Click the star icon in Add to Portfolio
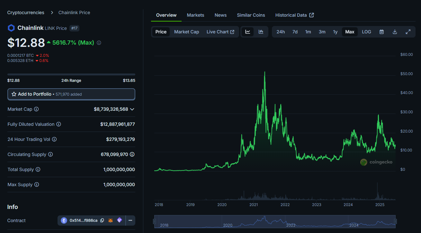421x233 pixels. tap(14, 94)
